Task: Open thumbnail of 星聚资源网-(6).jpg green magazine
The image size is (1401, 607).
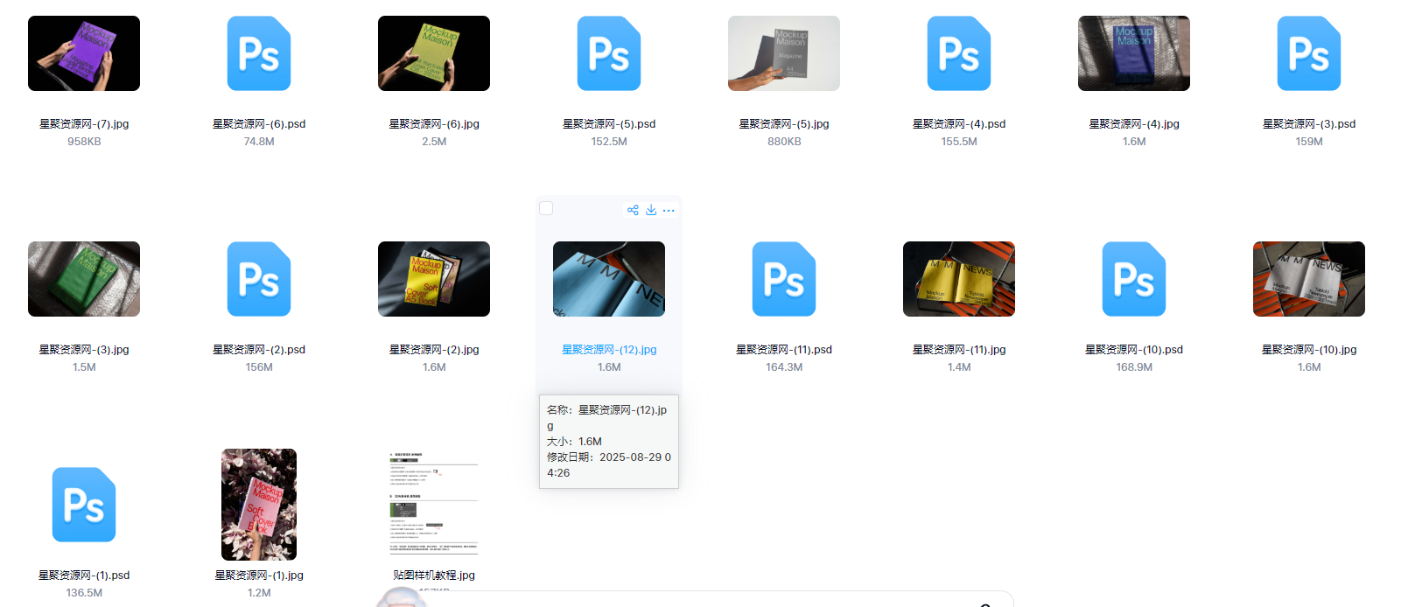Action: tap(434, 53)
